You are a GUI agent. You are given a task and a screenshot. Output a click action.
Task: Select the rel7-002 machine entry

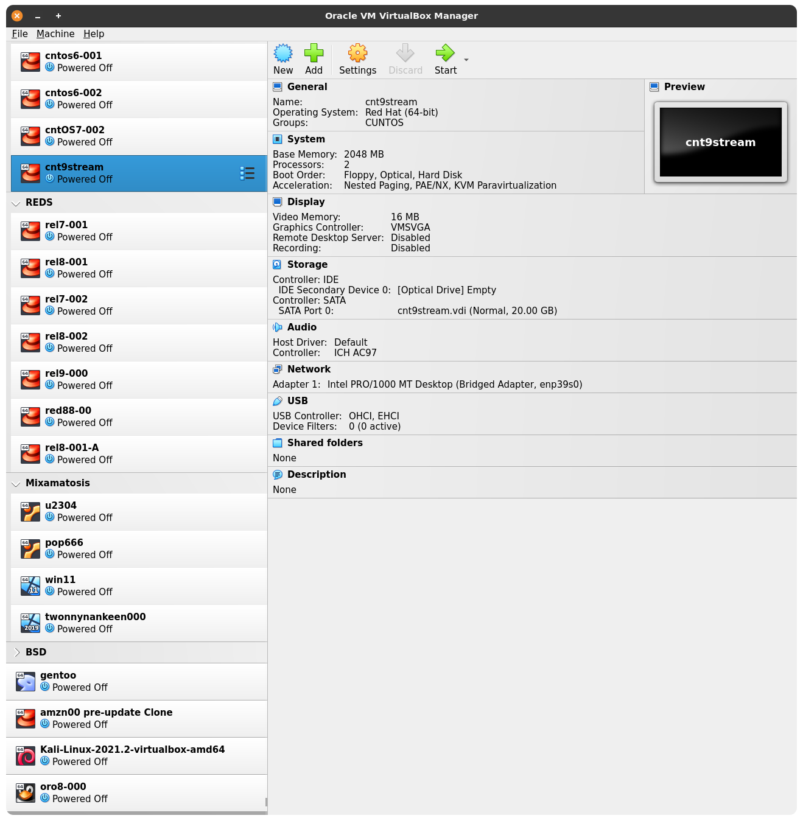[x=139, y=306]
